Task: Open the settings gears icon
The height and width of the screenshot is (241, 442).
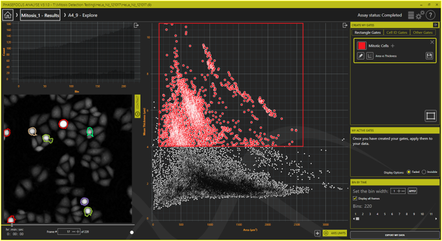Action: coord(419,15)
